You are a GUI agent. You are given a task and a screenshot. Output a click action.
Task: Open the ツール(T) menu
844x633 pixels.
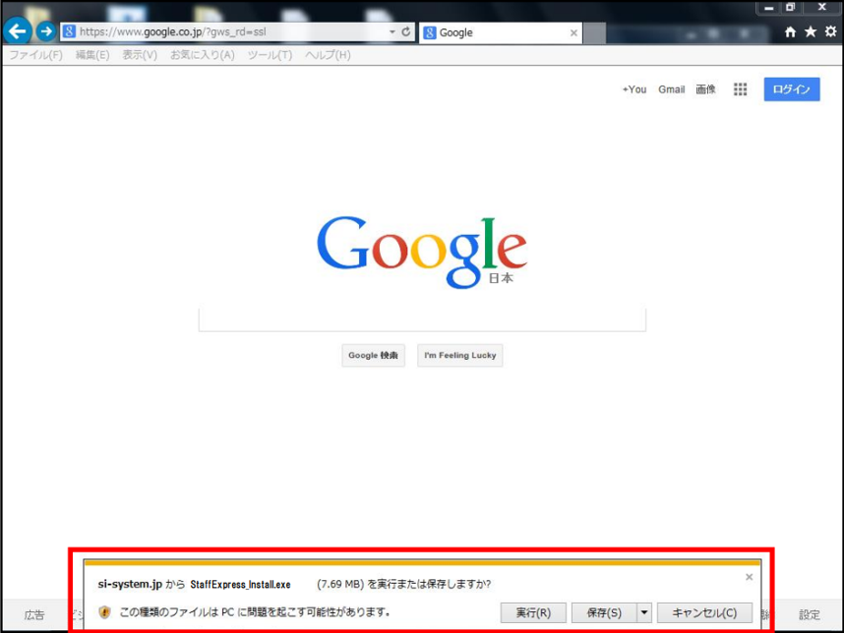270,55
